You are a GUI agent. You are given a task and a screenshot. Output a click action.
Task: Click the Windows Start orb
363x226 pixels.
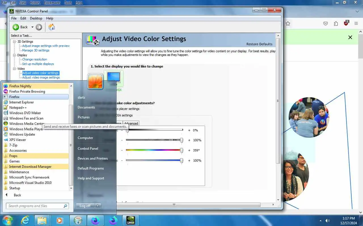pyautogui.click(x=7, y=220)
